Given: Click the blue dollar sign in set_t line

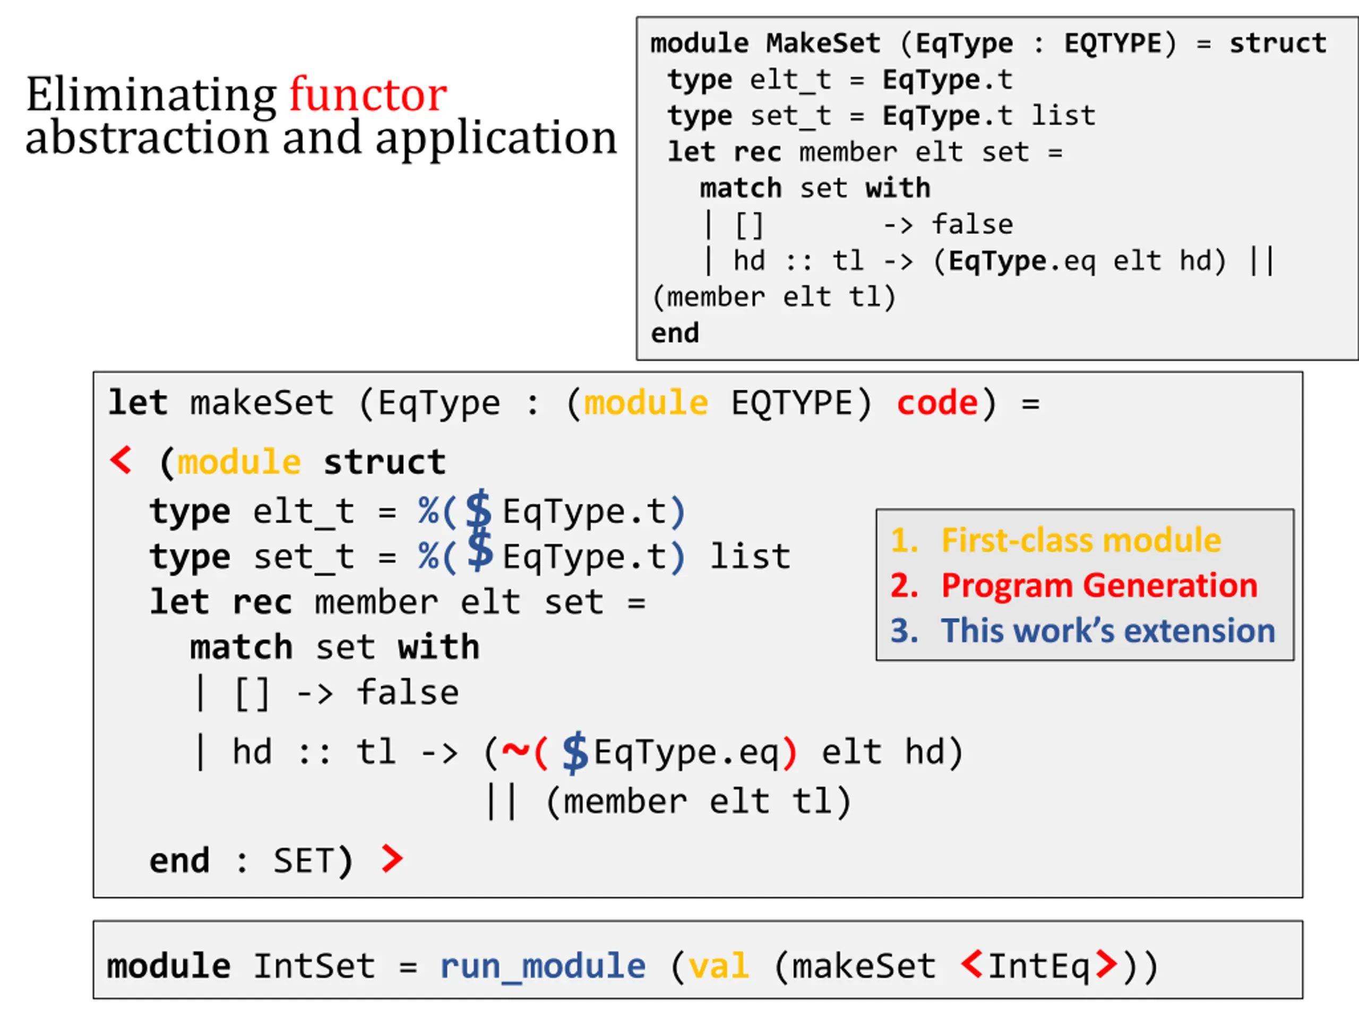Looking at the screenshot, I should (480, 550).
